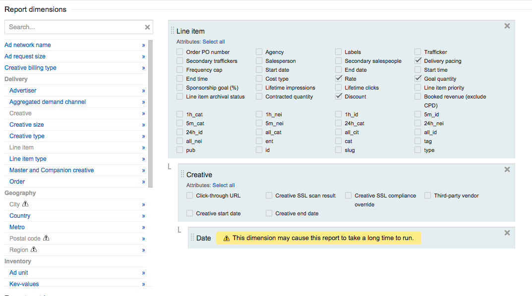532x296 pixels.
Task: Click Select all for Line item attributes
Action: tap(213, 42)
